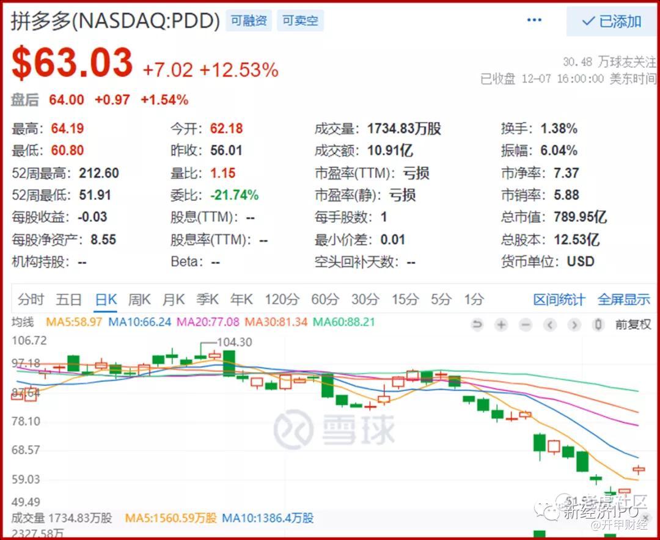Click the volume MA5:1560.59万股 label
This screenshot has height=540, width=660.
pyautogui.click(x=171, y=518)
